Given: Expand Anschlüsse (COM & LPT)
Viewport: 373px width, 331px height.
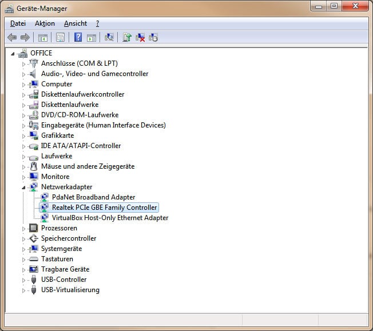Looking at the screenshot, I should tap(23, 64).
